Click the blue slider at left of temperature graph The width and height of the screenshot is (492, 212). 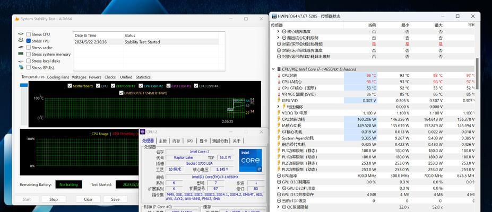click(x=24, y=85)
